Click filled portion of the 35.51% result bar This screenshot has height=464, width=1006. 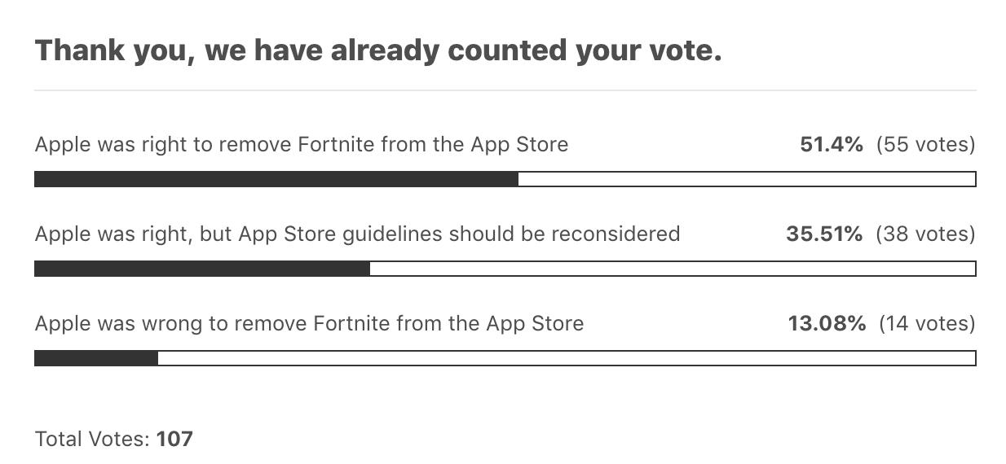click(x=202, y=269)
